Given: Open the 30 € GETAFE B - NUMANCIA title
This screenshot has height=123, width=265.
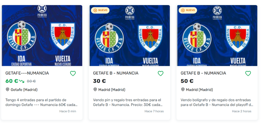Looking at the screenshot, I should coord(116,73).
